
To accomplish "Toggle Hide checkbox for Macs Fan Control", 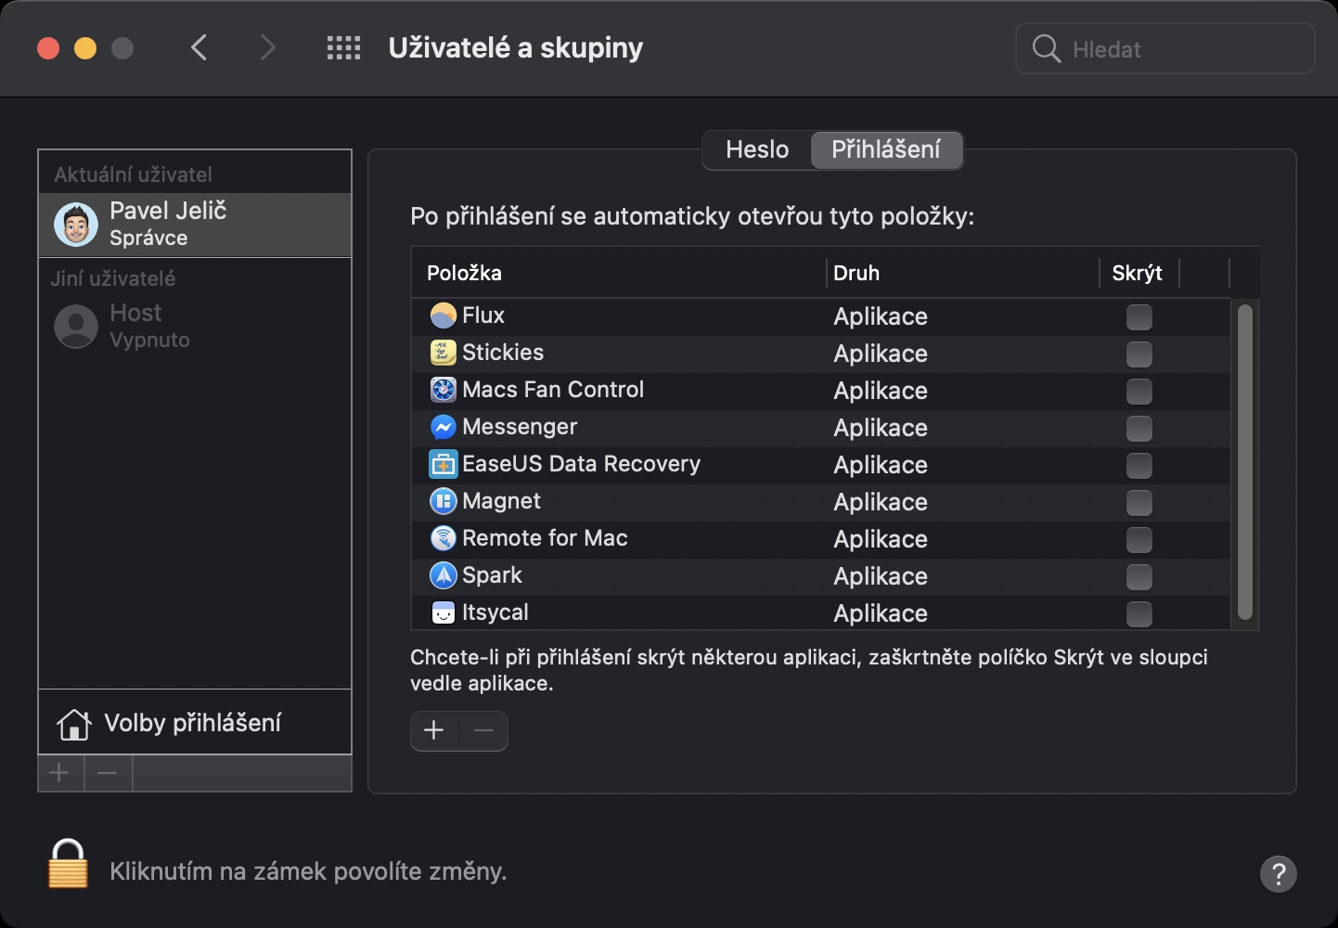I will [1139, 392].
